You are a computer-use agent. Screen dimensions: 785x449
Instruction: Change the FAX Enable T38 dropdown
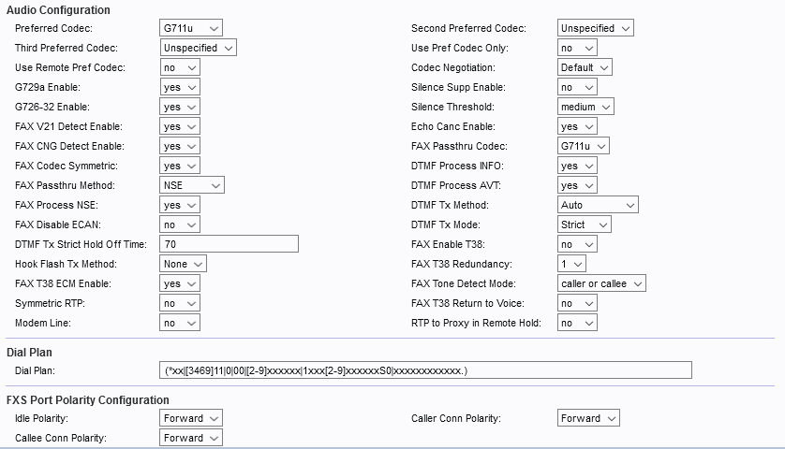pyautogui.click(x=577, y=244)
